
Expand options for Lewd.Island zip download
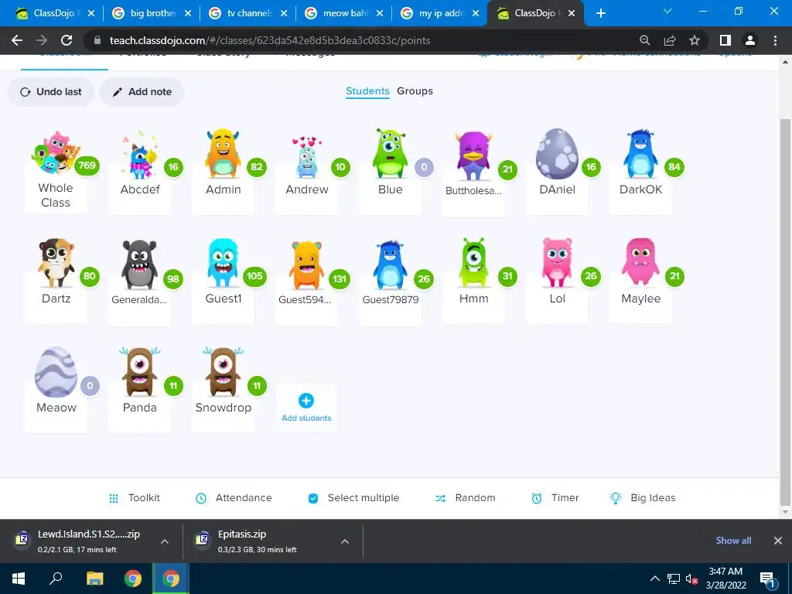[165, 541]
